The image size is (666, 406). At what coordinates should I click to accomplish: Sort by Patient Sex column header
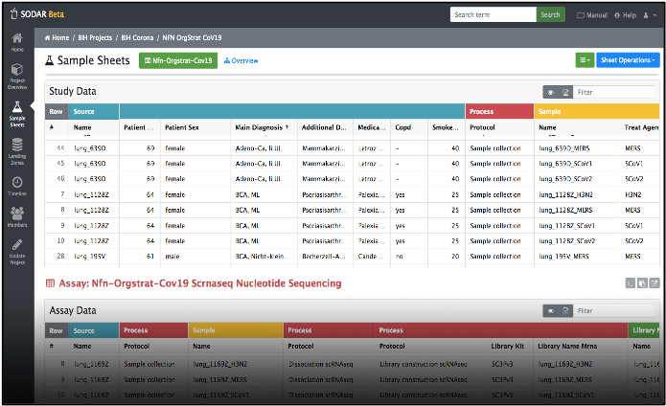pyautogui.click(x=195, y=127)
